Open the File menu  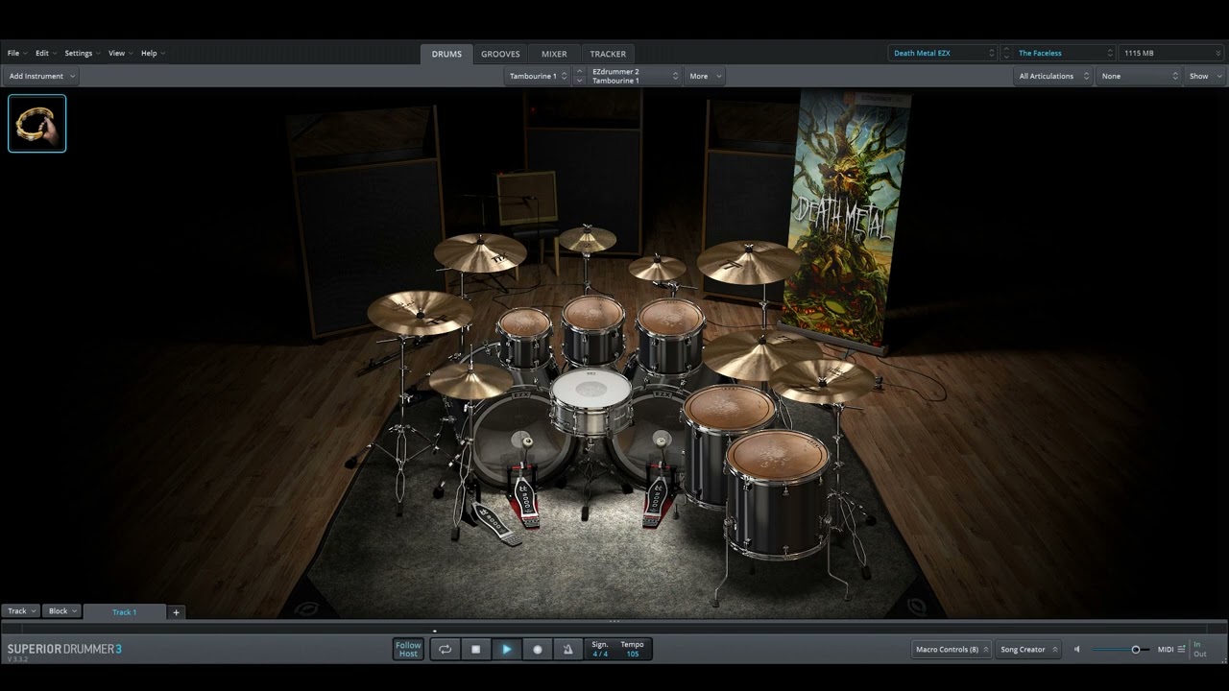[x=16, y=54]
